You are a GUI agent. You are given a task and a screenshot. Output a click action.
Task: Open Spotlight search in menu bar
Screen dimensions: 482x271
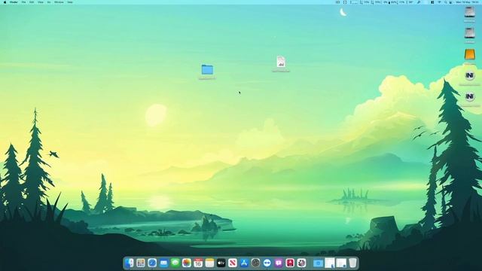[x=445, y=2]
